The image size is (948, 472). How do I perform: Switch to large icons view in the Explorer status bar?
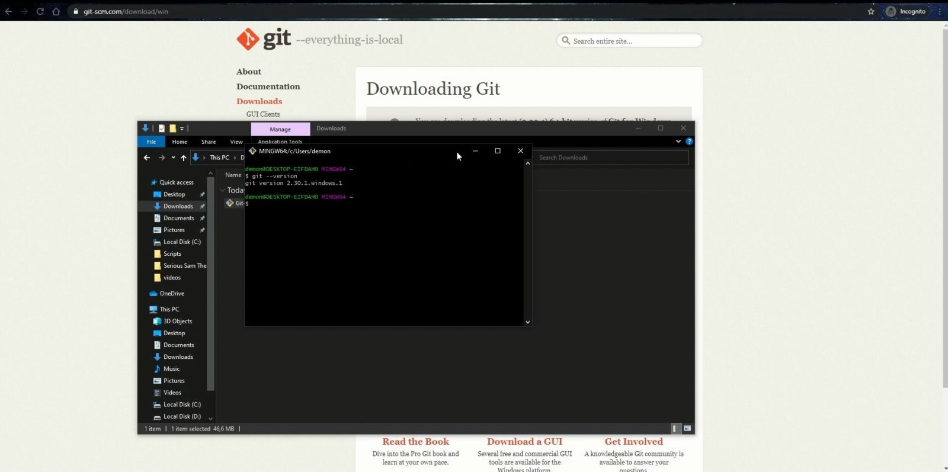pyautogui.click(x=687, y=428)
